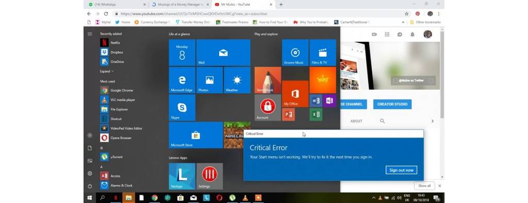Click the Creator Studio button on YouTube

pos(392,105)
